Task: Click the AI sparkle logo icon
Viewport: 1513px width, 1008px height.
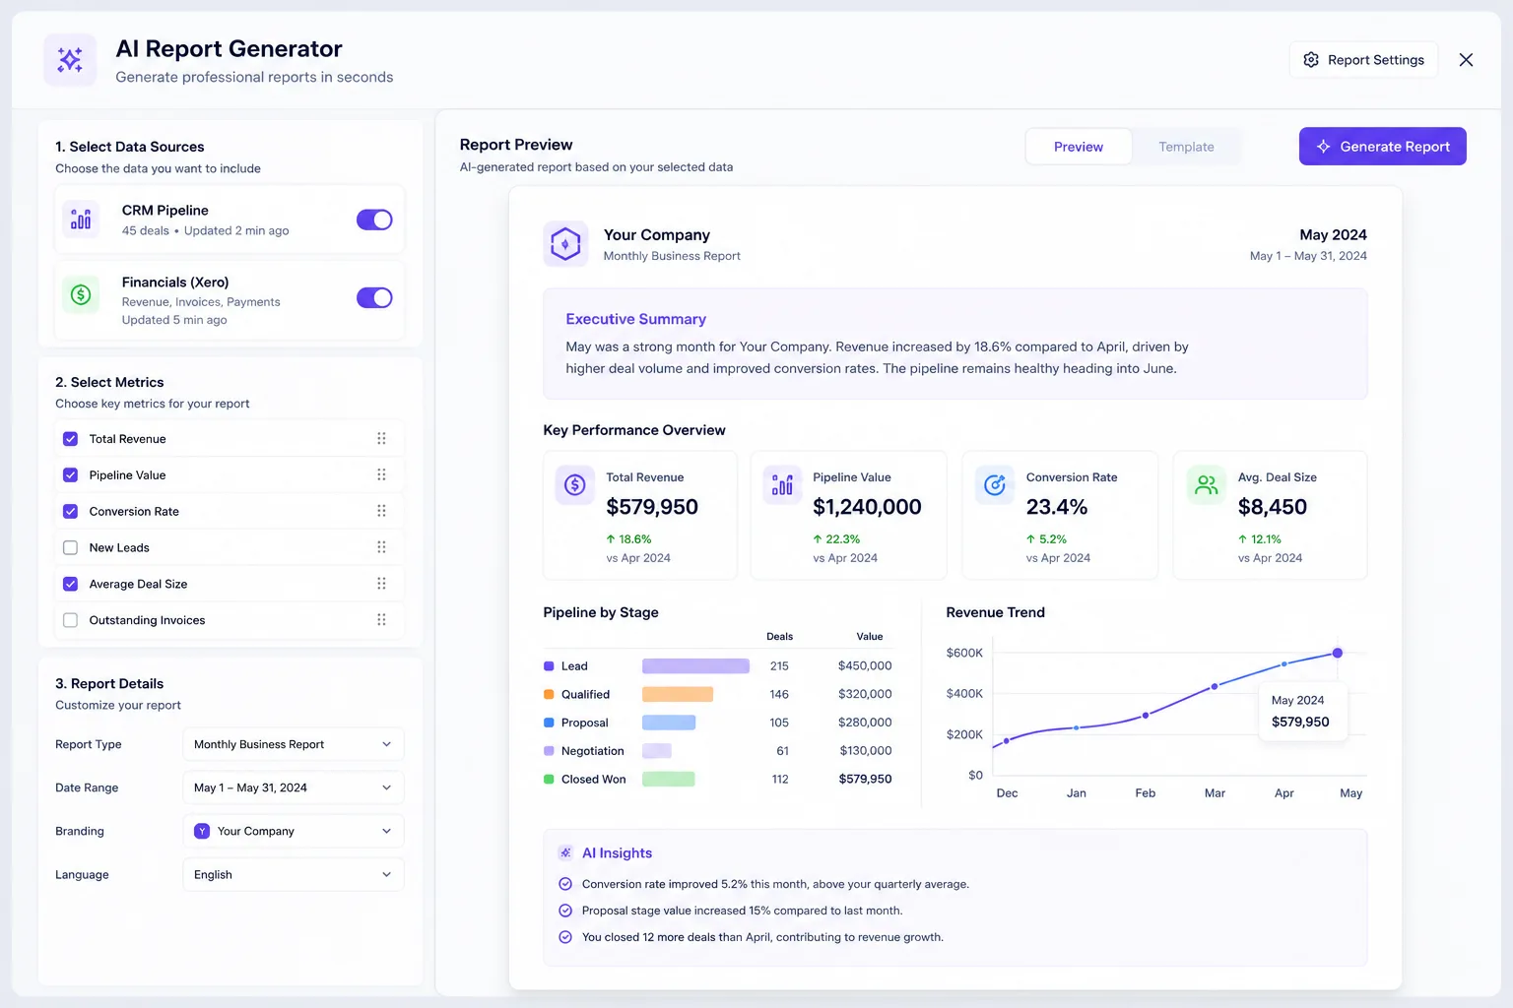Action: (x=70, y=60)
